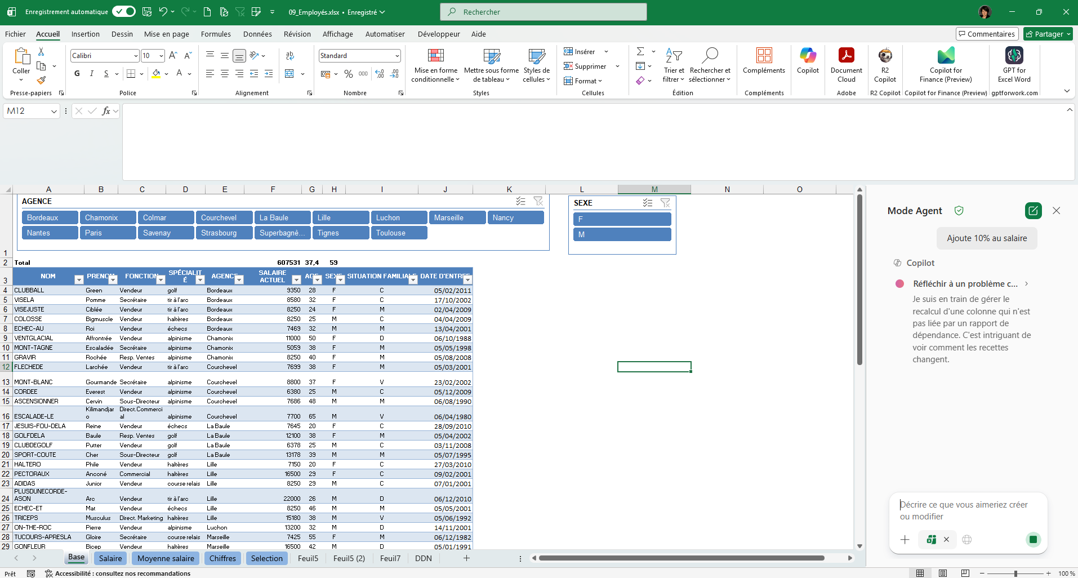Open Copilot from the ribbon
The image size is (1078, 578).
coord(808,64)
